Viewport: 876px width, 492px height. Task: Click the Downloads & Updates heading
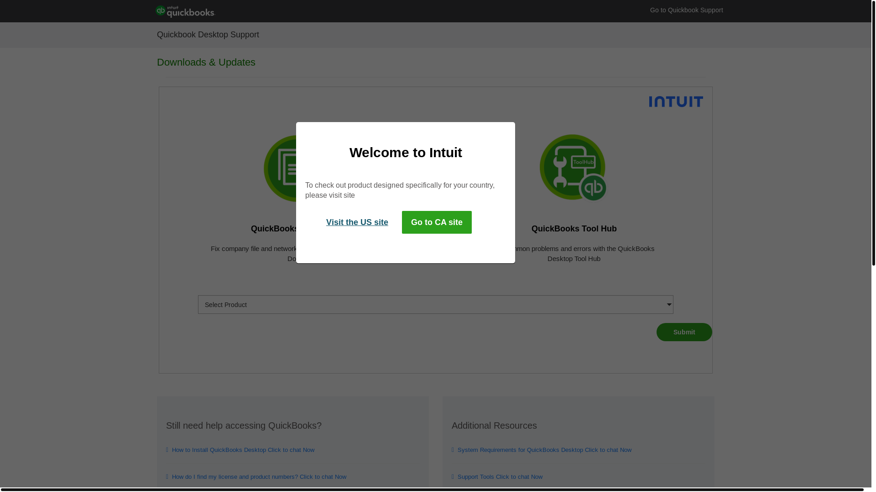click(x=206, y=62)
